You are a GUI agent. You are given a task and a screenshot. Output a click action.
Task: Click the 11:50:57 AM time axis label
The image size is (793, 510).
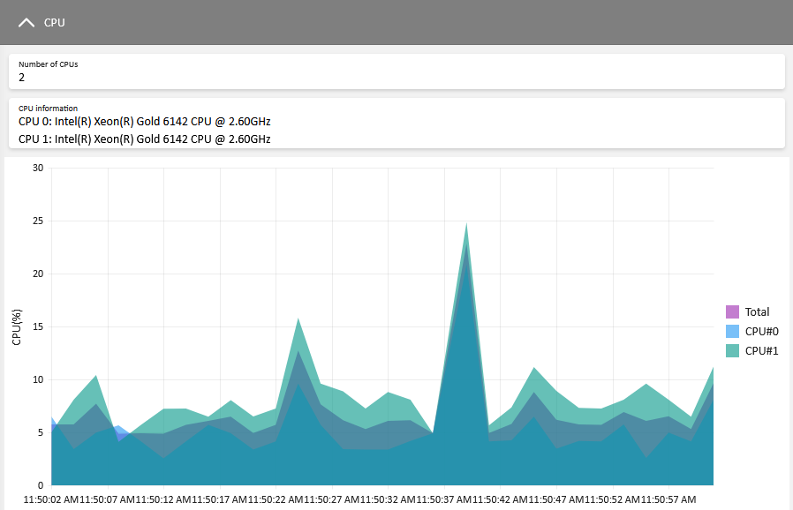pyautogui.click(x=668, y=500)
